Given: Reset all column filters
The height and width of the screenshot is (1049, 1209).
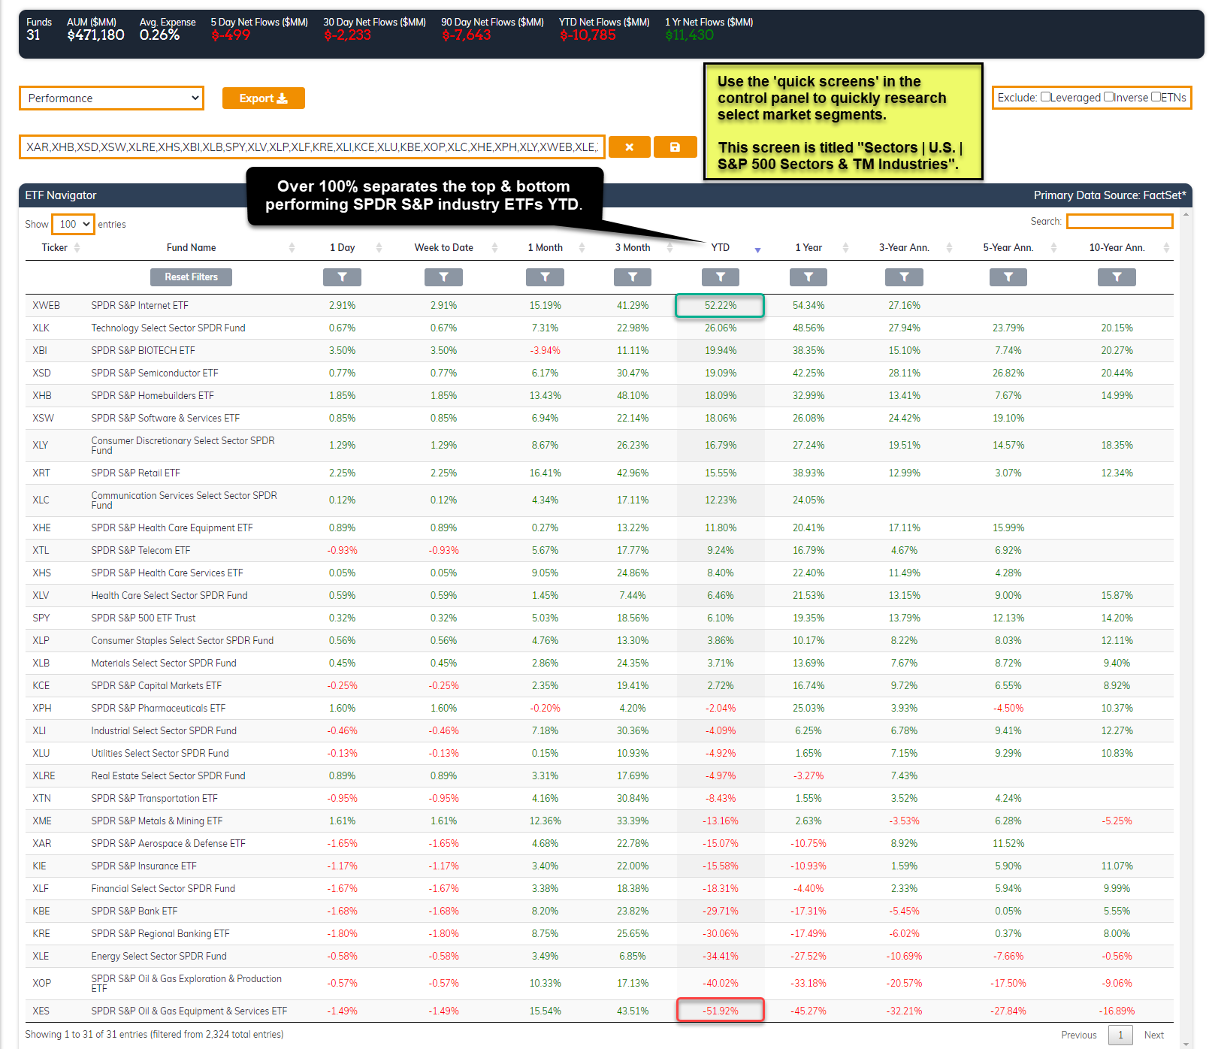Looking at the screenshot, I should [x=192, y=277].
